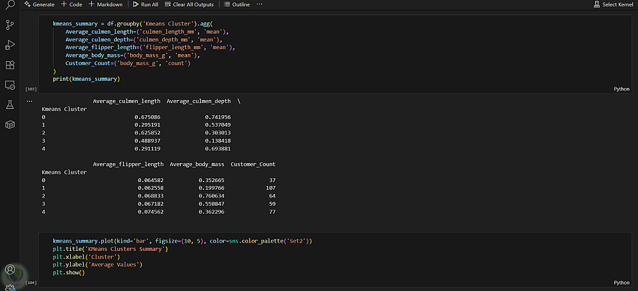Add a new Code cell

pyautogui.click(x=71, y=4)
